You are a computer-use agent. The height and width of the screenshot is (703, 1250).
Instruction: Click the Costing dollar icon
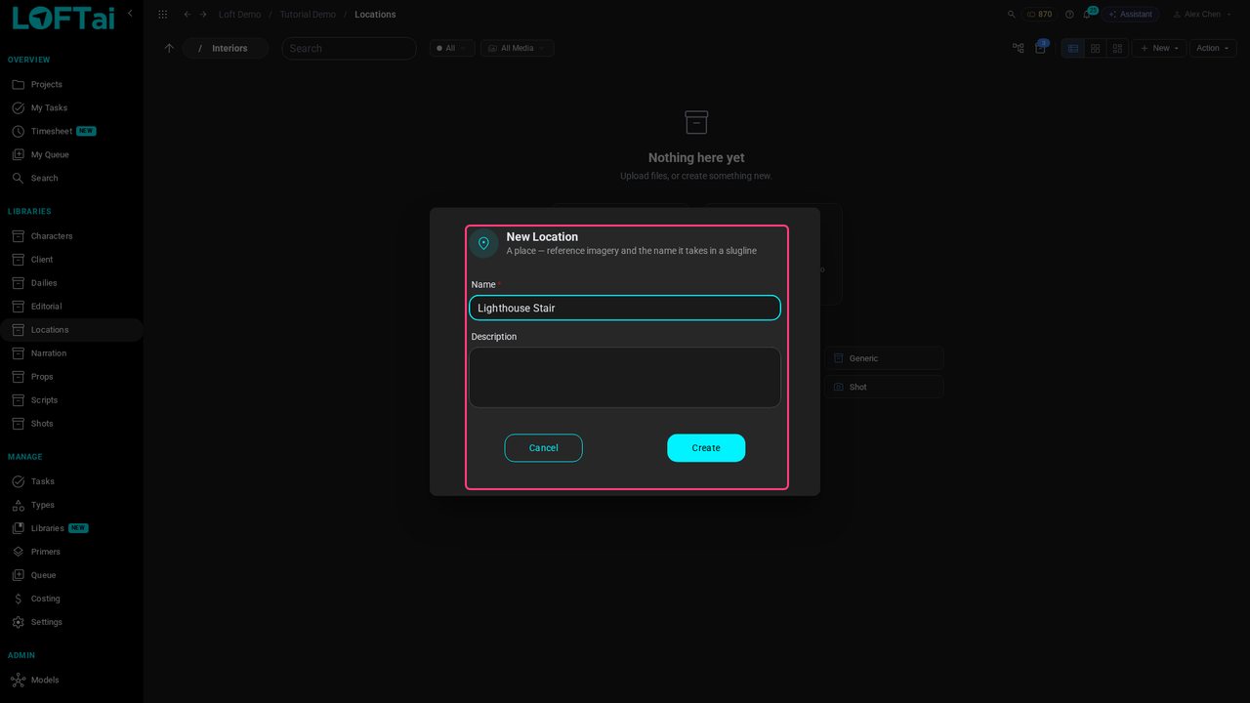tap(18, 599)
